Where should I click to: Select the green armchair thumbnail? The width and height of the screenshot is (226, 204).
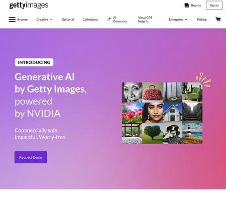coord(192,92)
